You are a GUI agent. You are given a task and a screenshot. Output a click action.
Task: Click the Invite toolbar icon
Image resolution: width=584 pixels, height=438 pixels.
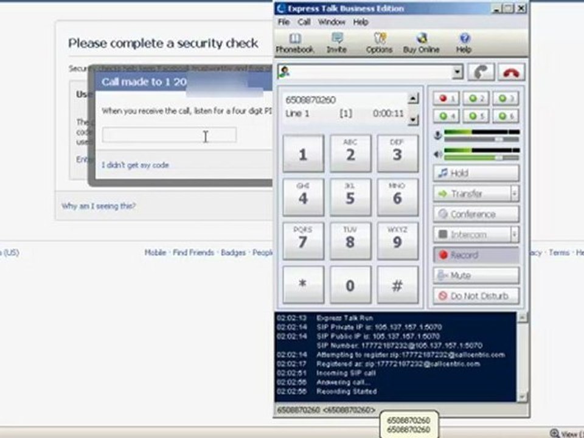click(x=336, y=43)
